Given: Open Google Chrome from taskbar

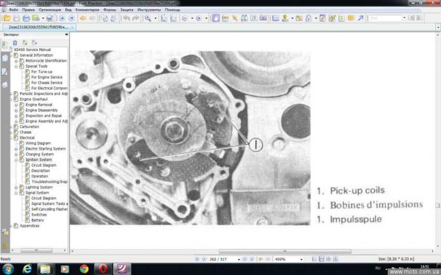Looking at the screenshot, I should [x=84, y=269].
